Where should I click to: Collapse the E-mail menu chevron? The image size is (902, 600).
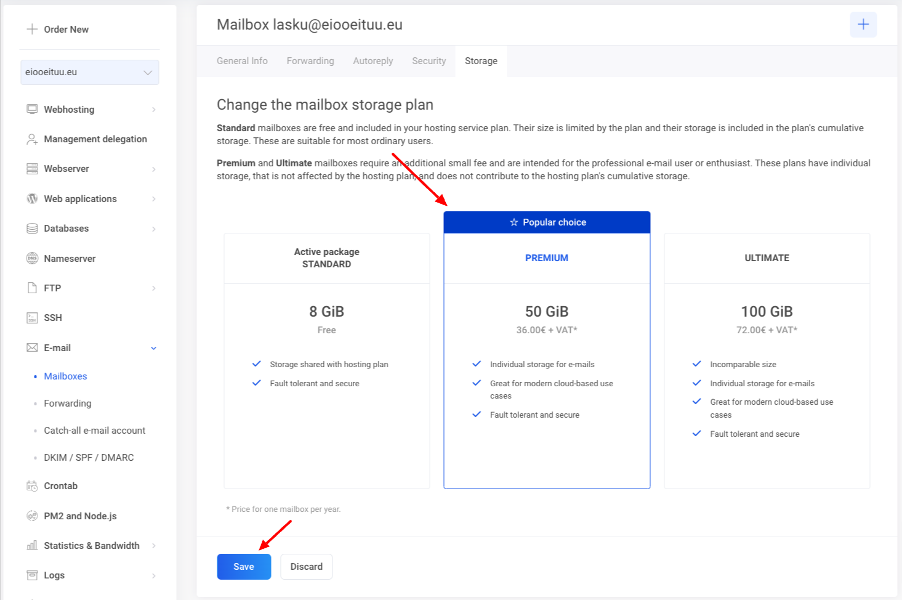click(x=154, y=348)
